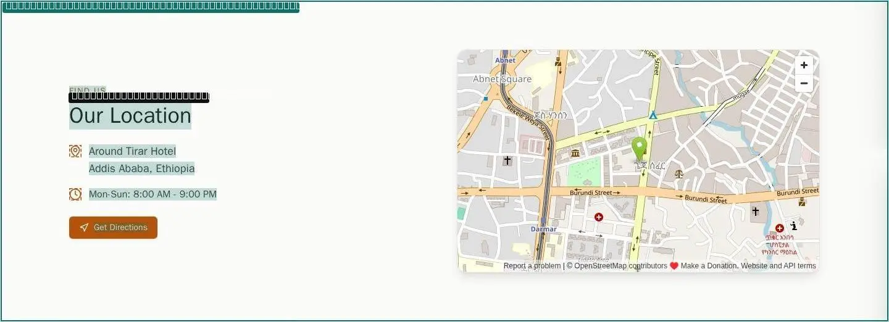This screenshot has width=889, height=322.
Task: Zoom out on the map
Action: click(x=804, y=83)
